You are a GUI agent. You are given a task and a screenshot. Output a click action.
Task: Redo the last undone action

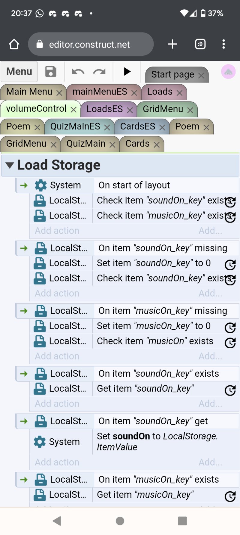99,72
